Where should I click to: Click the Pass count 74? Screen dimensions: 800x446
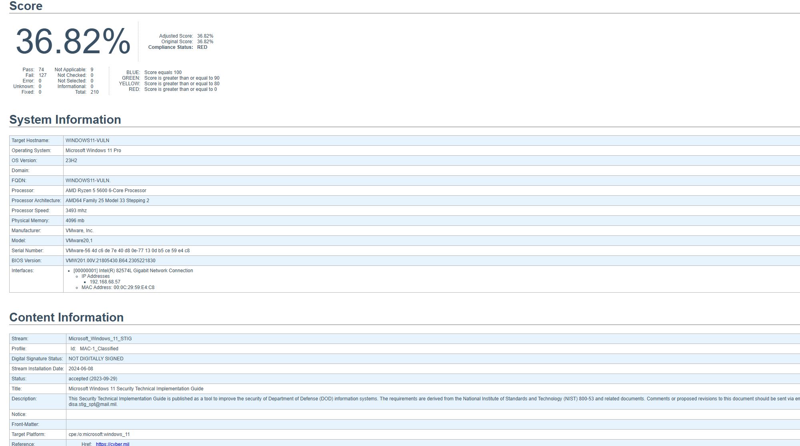coord(41,70)
